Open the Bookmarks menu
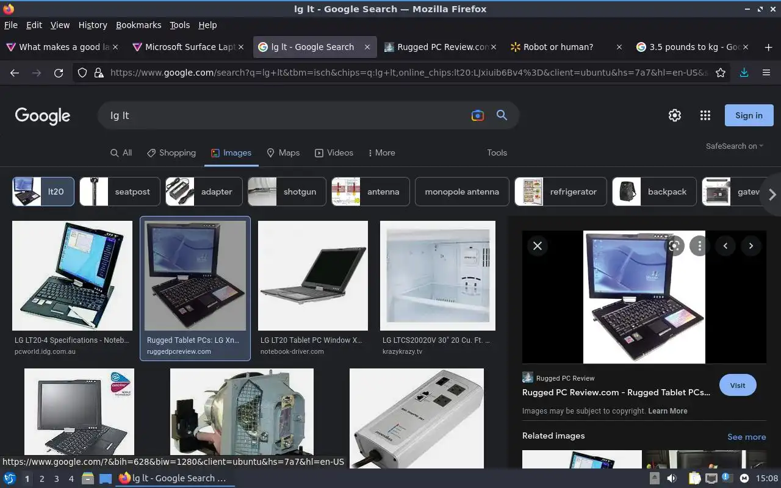Screen dimensions: 781x488 (139, 25)
